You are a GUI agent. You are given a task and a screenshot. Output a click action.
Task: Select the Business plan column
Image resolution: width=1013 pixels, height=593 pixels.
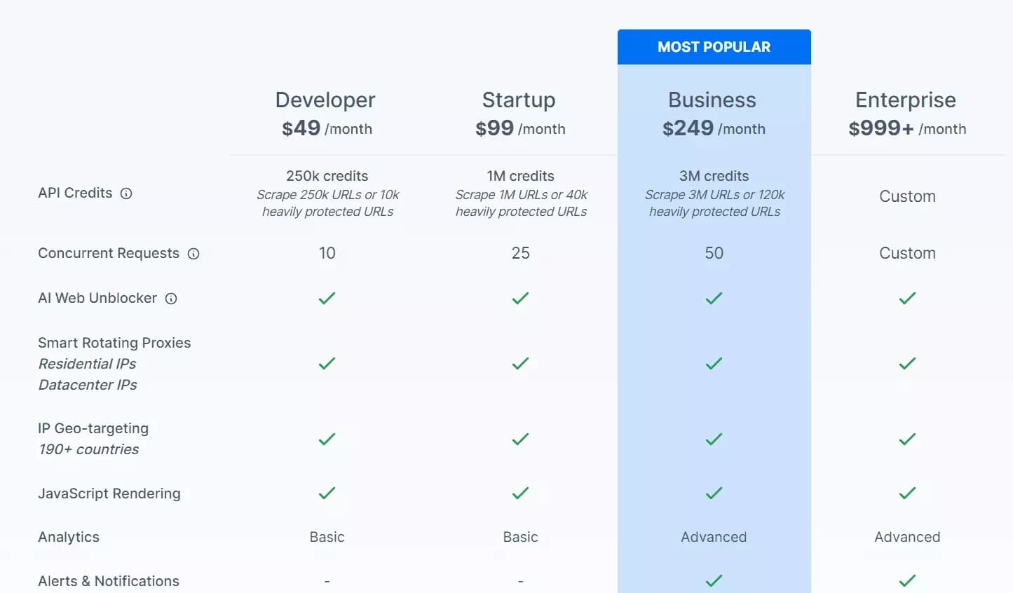[713, 100]
